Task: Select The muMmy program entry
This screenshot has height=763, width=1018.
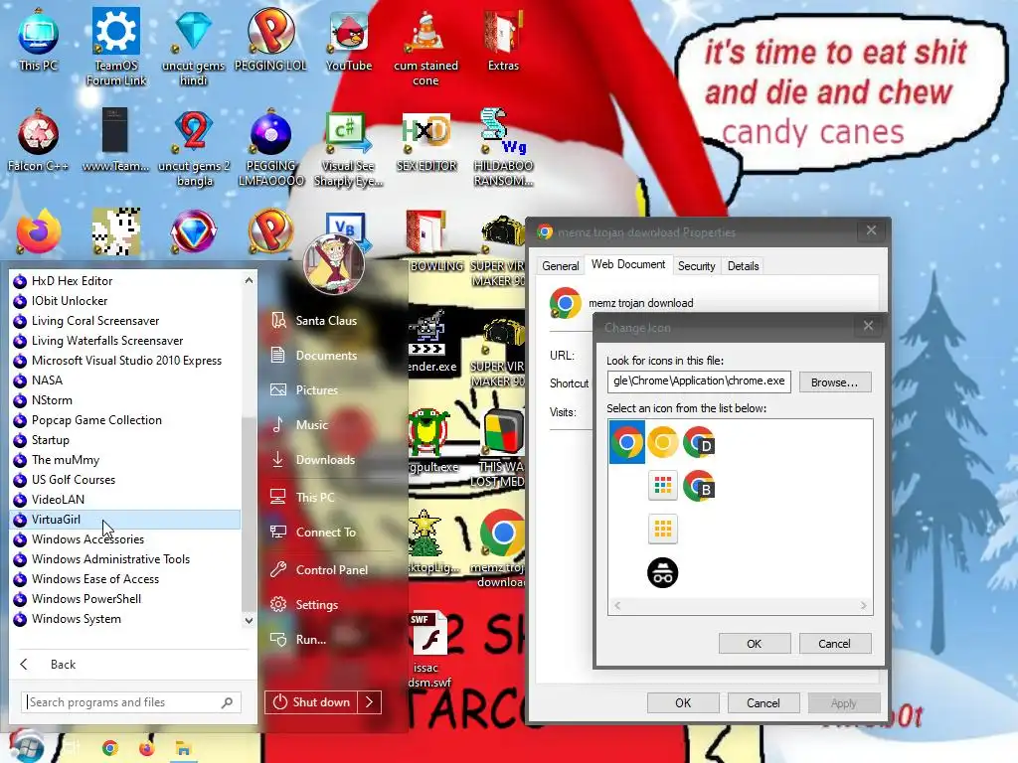Action: (x=126, y=460)
